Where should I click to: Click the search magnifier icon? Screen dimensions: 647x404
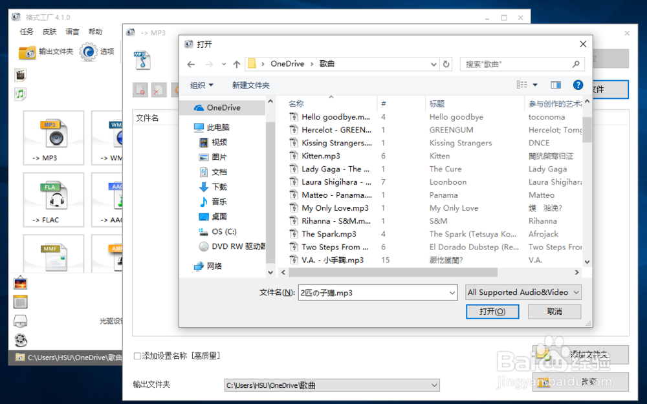tap(576, 64)
